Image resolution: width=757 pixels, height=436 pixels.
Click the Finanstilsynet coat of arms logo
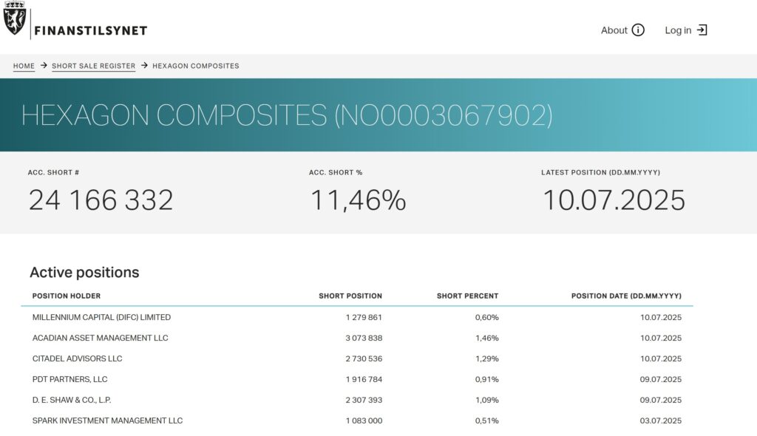tap(15, 18)
